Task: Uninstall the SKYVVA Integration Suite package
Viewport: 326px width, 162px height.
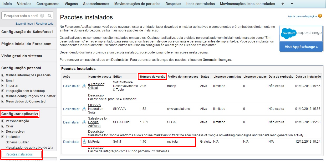Action: click(x=71, y=109)
